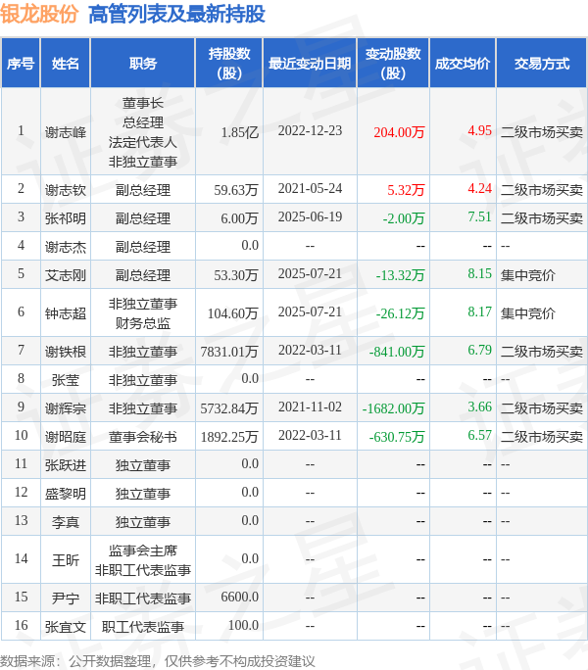Click the 204.00万 change value
This screenshot has width=588, height=670.
pos(399,132)
